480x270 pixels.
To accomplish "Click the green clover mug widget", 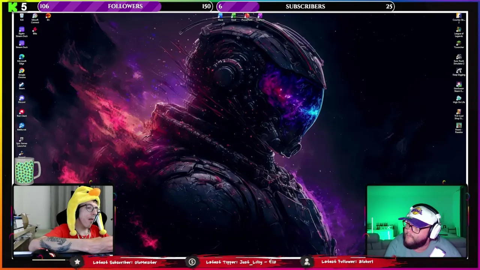I will click(27, 171).
